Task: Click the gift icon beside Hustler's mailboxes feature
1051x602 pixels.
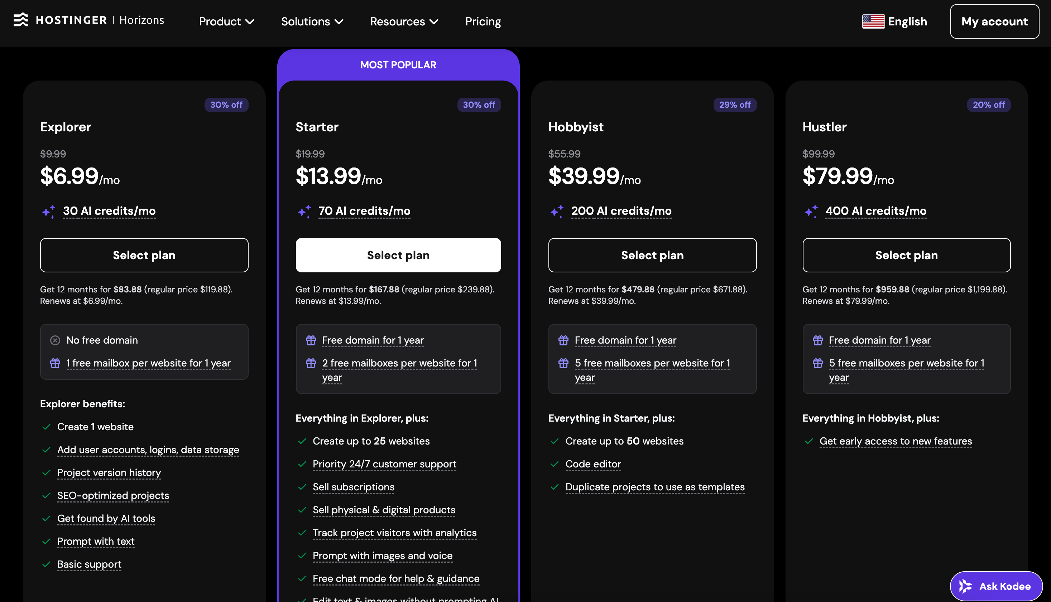Action: [x=818, y=363]
